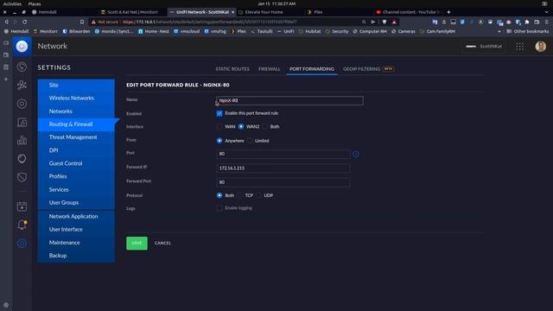Open Backup settings section

[76, 256]
